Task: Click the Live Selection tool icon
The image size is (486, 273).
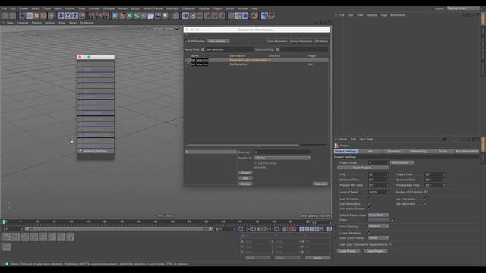Action: pyautogui.click(x=22, y=16)
